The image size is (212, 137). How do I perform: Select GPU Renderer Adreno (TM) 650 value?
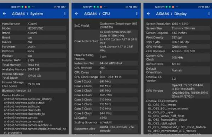183,51
